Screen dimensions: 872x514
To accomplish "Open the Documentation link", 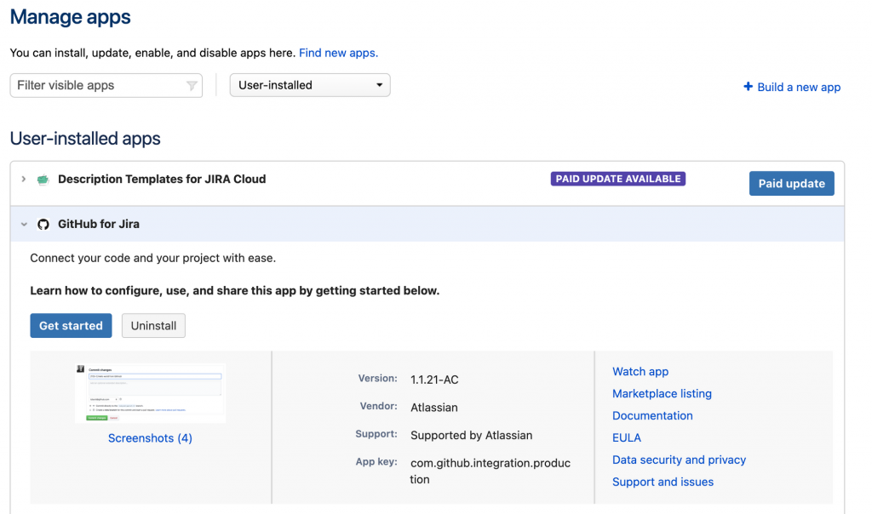I will coord(652,416).
